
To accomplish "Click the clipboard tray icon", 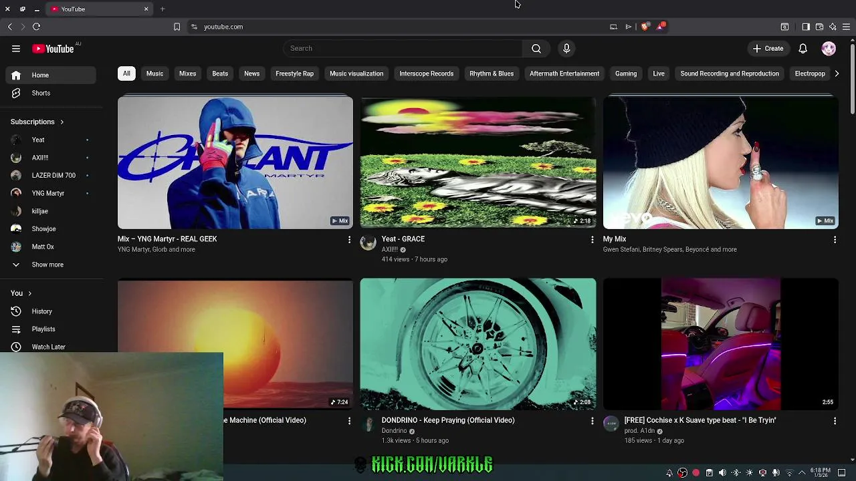I will coord(709,473).
